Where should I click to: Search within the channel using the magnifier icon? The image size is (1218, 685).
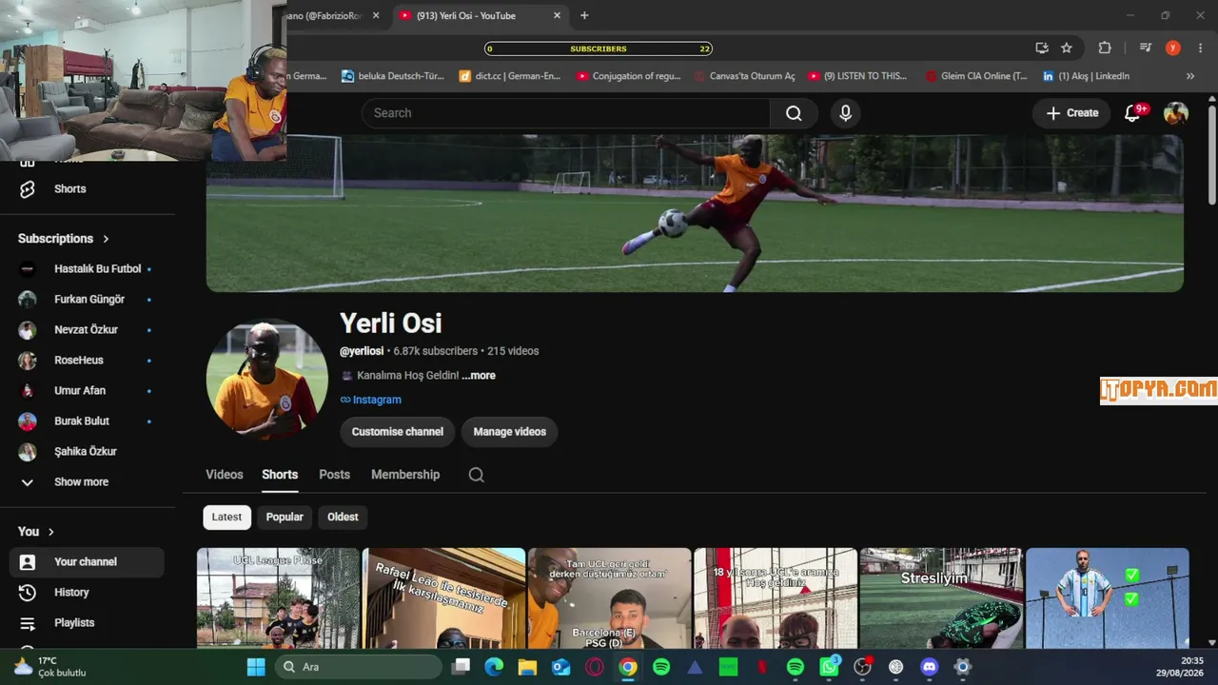[x=477, y=475]
